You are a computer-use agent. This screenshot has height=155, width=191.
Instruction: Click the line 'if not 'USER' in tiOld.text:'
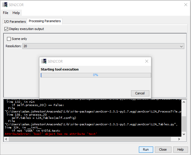(36, 131)
